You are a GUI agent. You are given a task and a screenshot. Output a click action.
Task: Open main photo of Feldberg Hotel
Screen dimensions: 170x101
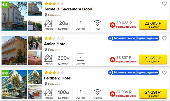14,85
